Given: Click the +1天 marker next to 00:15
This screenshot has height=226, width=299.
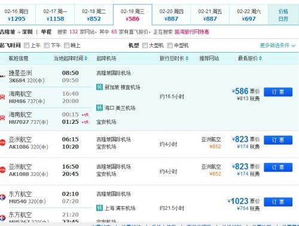Looking at the screenshot, I should [85, 115].
